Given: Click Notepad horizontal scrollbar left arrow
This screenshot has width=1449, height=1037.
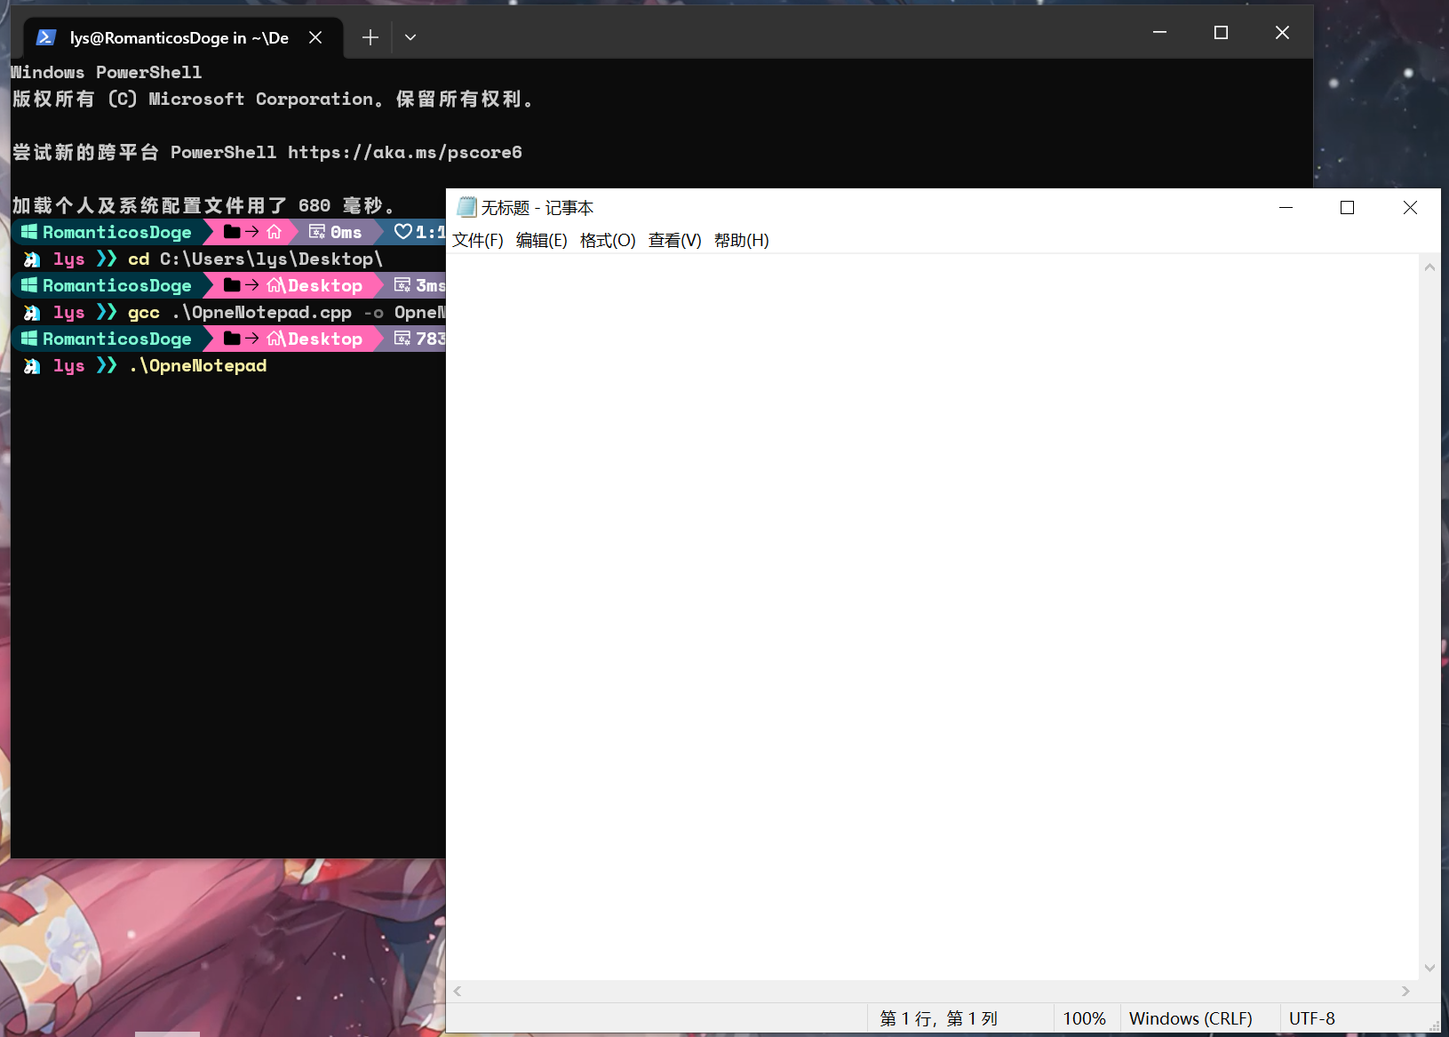Looking at the screenshot, I should click(x=457, y=991).
